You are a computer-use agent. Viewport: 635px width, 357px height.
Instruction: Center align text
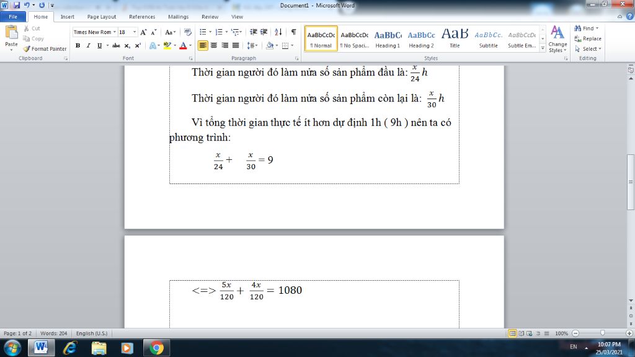[214, 45]
